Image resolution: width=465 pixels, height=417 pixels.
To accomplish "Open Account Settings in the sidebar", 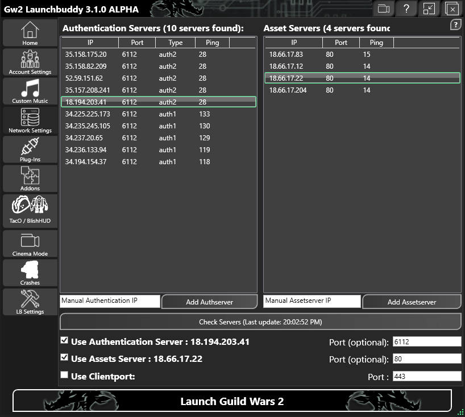I will [x=30, y=62].
